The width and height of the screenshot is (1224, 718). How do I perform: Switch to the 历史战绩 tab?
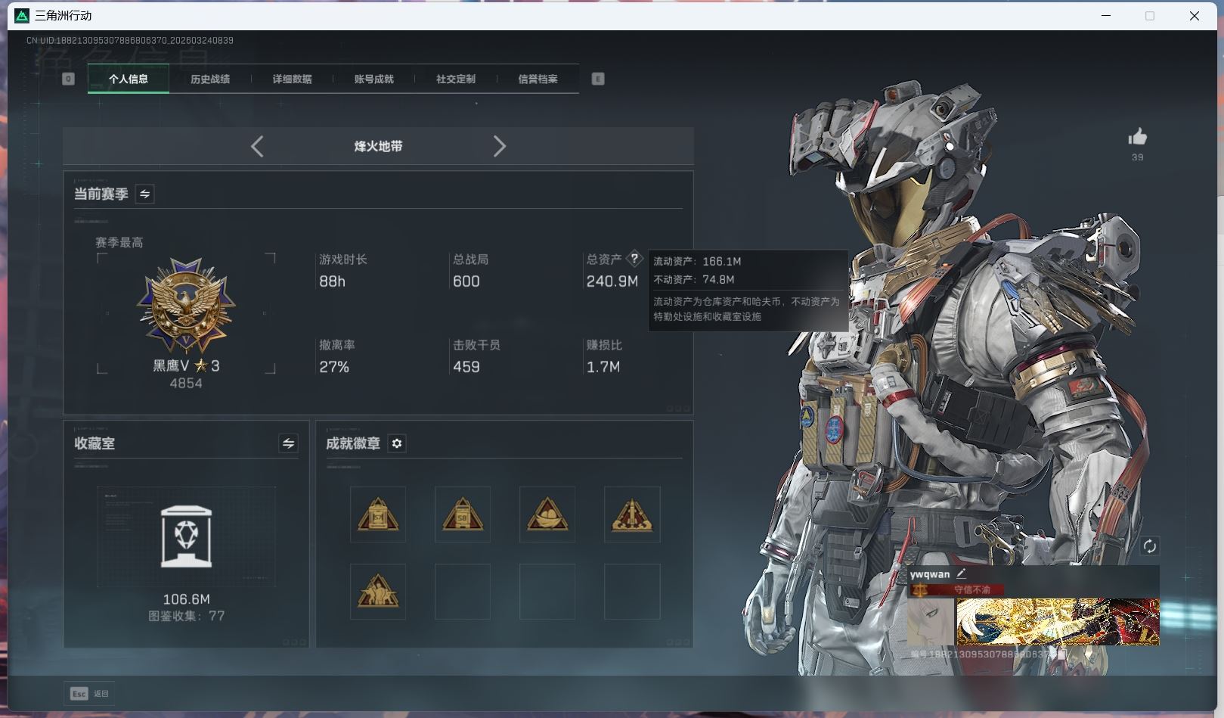tap(210, 79)
